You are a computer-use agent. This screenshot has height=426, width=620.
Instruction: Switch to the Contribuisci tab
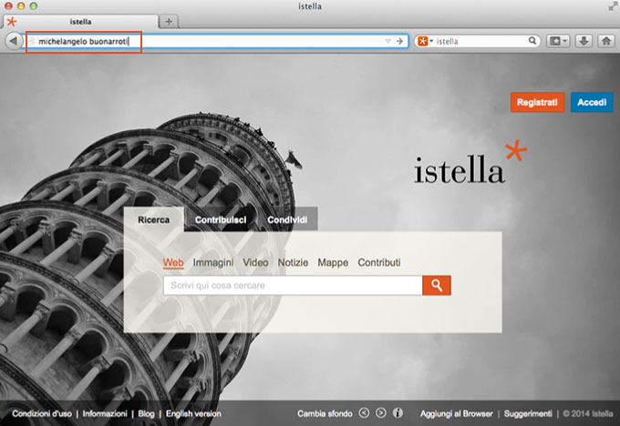(x=221, y=220)
